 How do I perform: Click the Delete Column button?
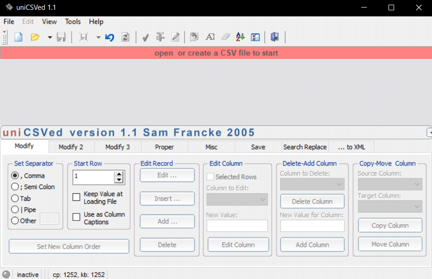click(312, 202)
